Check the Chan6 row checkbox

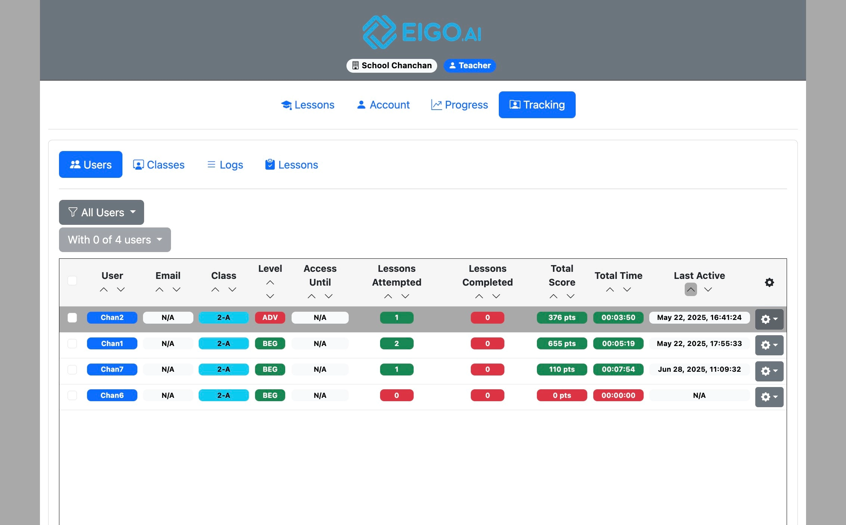(x=72, y=396)
